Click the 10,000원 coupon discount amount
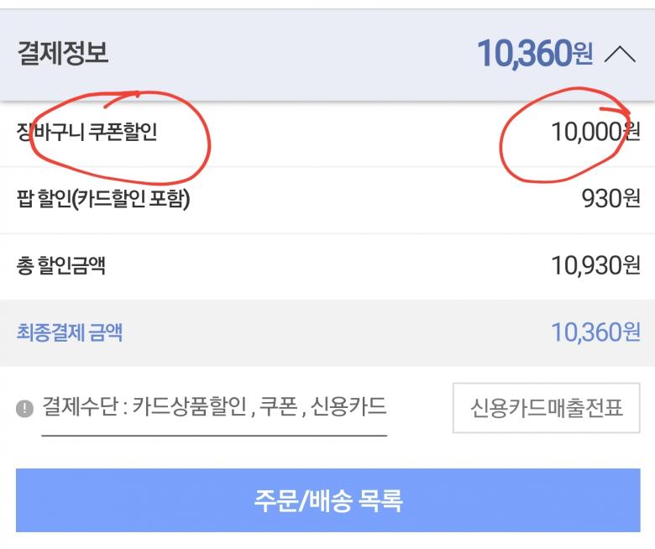Screen dimensions: 655x549 [x=595, y=132]
